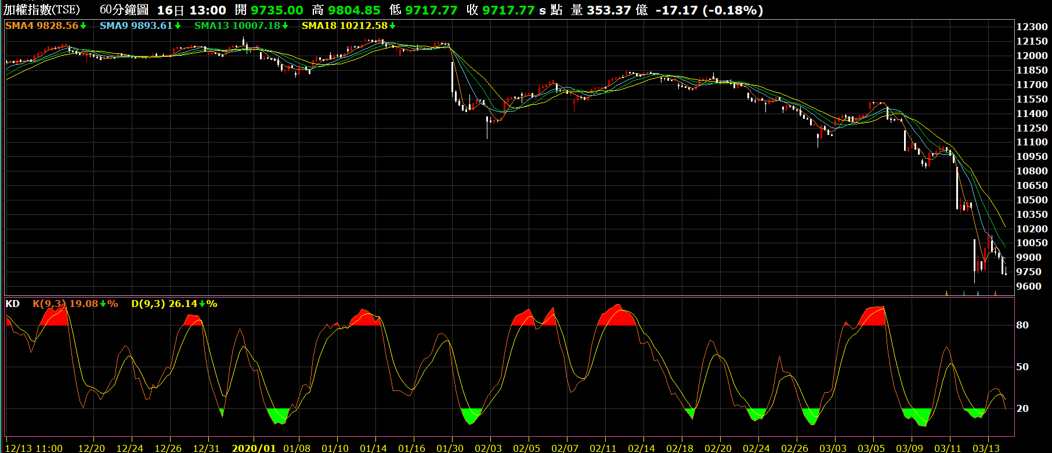The width and height of the screenshot is (1052, 453).
Task: Click the 12000 level on price axis
Action: click(1032, 56)
